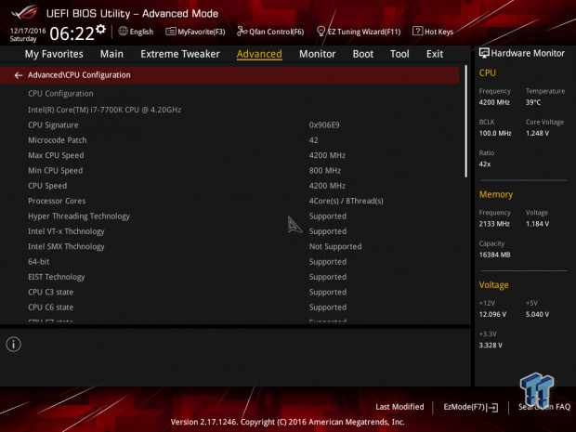Switch to the Tool tab
Image resolution: width=576 pixels, height=432 pixels.
[x=399, y=54]
